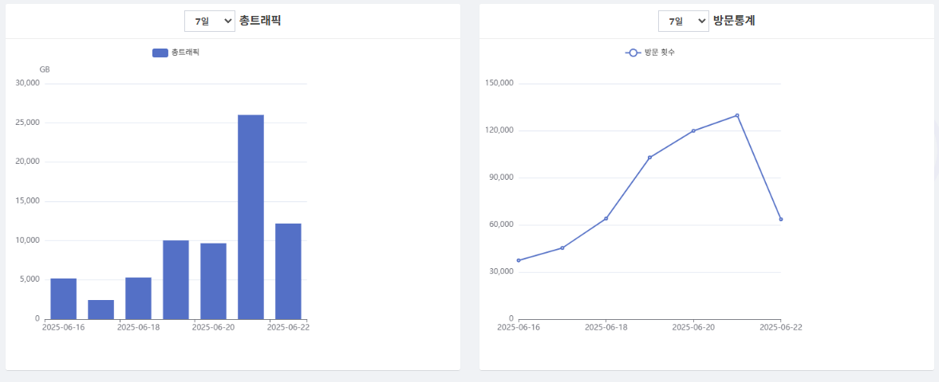Click the 총트래픽 panel title
This screenshot has height=382, width=939.
point(260,21)
